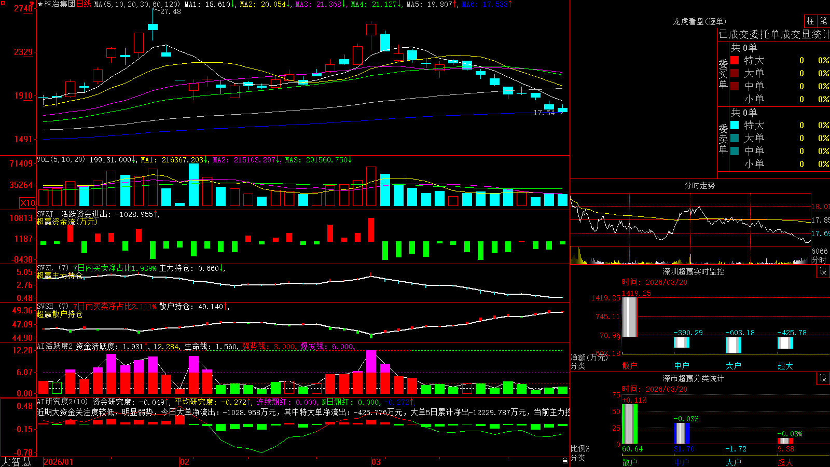Click the 超赢主力持仓 label
Viewport: 830px width, 467px height.
point(60,276)
